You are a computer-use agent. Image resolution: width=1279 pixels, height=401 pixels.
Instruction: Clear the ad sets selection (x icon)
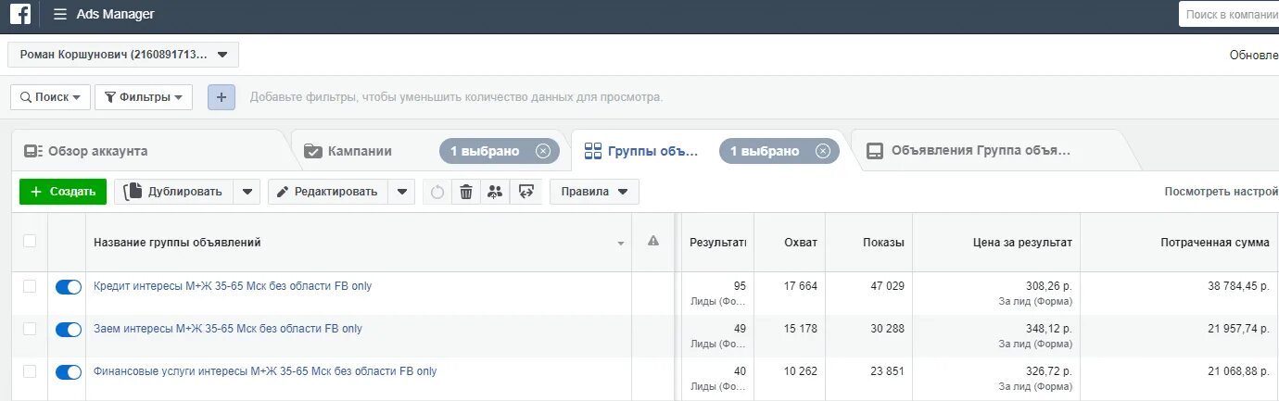tap(823, 151)
